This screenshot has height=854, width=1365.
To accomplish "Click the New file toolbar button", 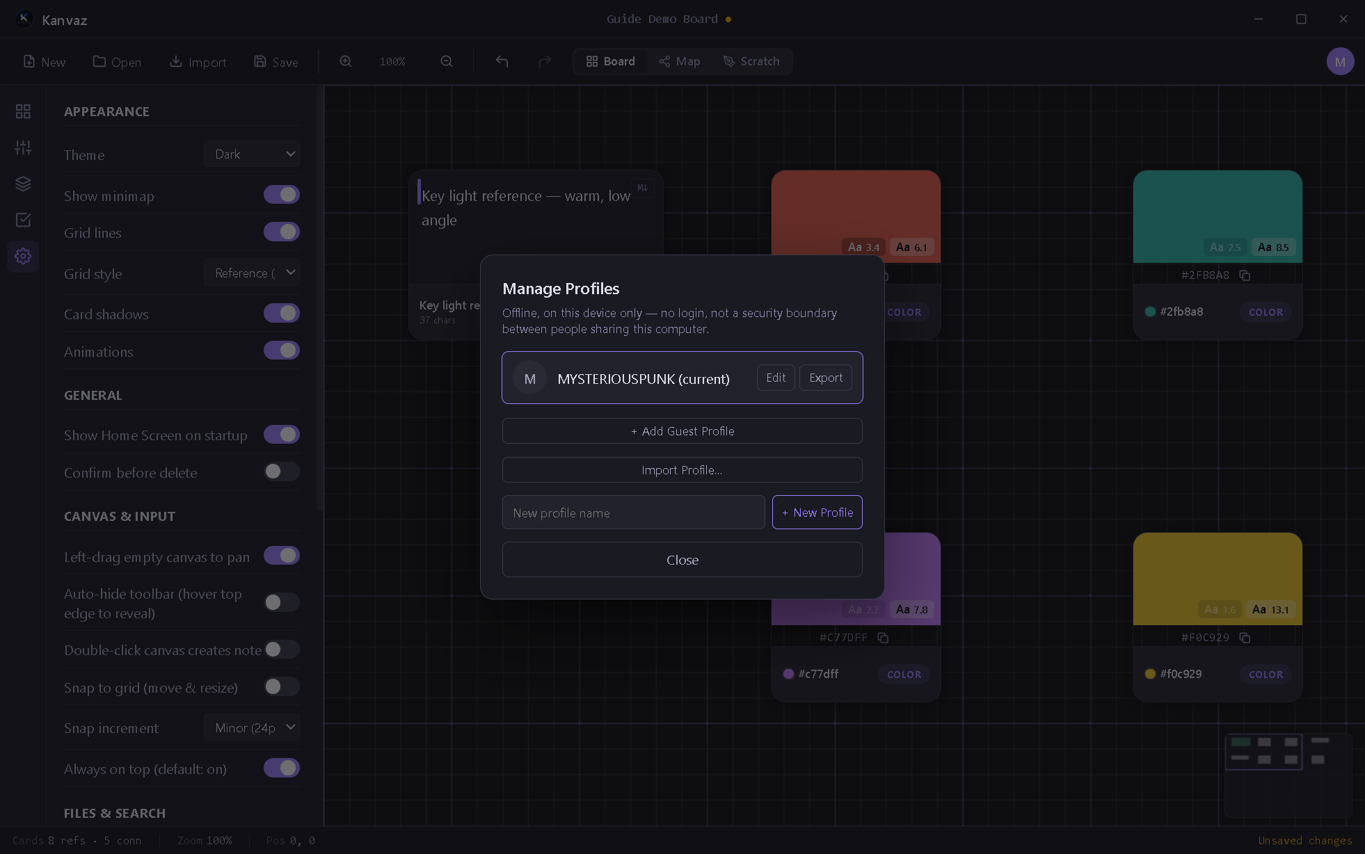I will click(45, 62).
